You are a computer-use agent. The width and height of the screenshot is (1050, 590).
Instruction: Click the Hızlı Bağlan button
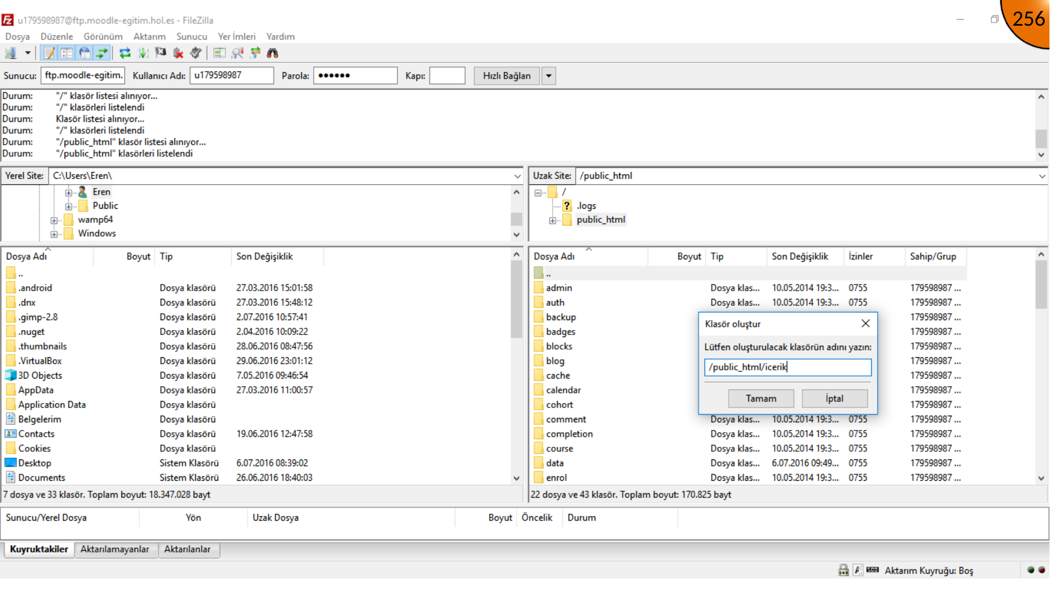point(507,75)
